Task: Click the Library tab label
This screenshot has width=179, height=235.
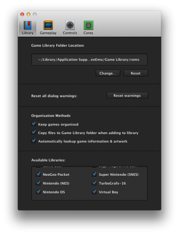Action: coord(27,33)
